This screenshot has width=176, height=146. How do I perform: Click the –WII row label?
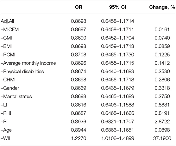[x=5, y=138]
